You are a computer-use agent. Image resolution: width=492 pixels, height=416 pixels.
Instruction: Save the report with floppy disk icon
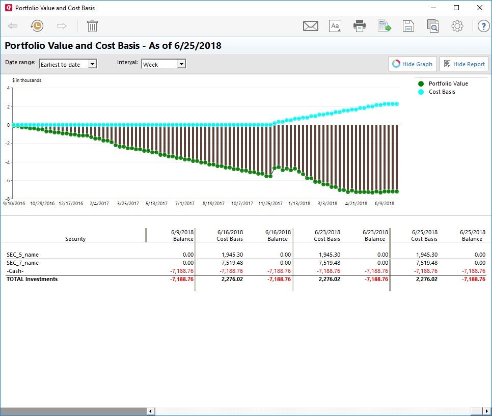(408, 26)
